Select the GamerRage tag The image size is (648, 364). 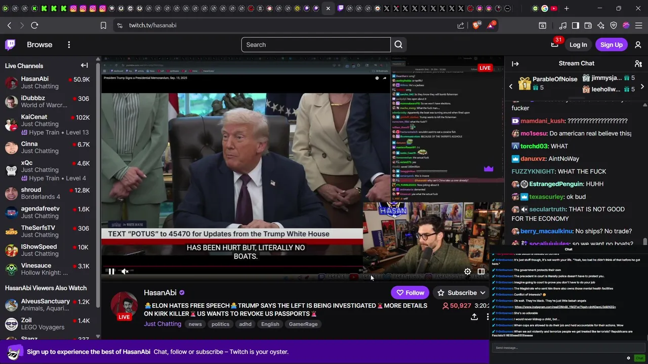(x=303, y=324)
